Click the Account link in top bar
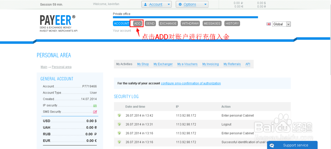 pyautogui.click(x=156, y=4)
